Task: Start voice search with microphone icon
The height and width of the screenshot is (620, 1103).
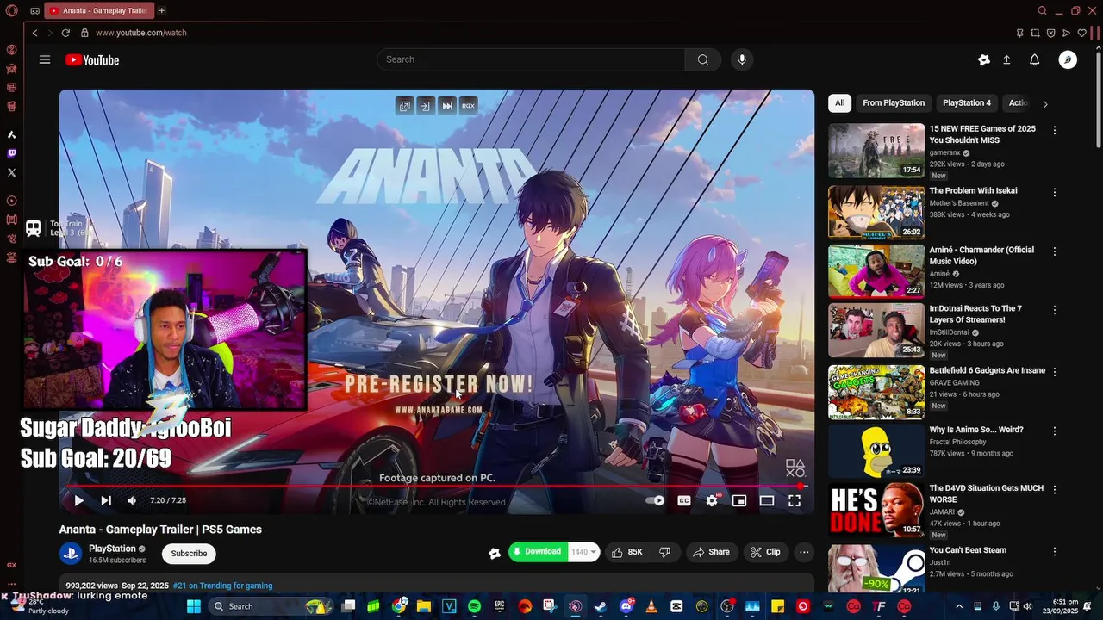Action: pyautogui.click(x=742, y=59)
